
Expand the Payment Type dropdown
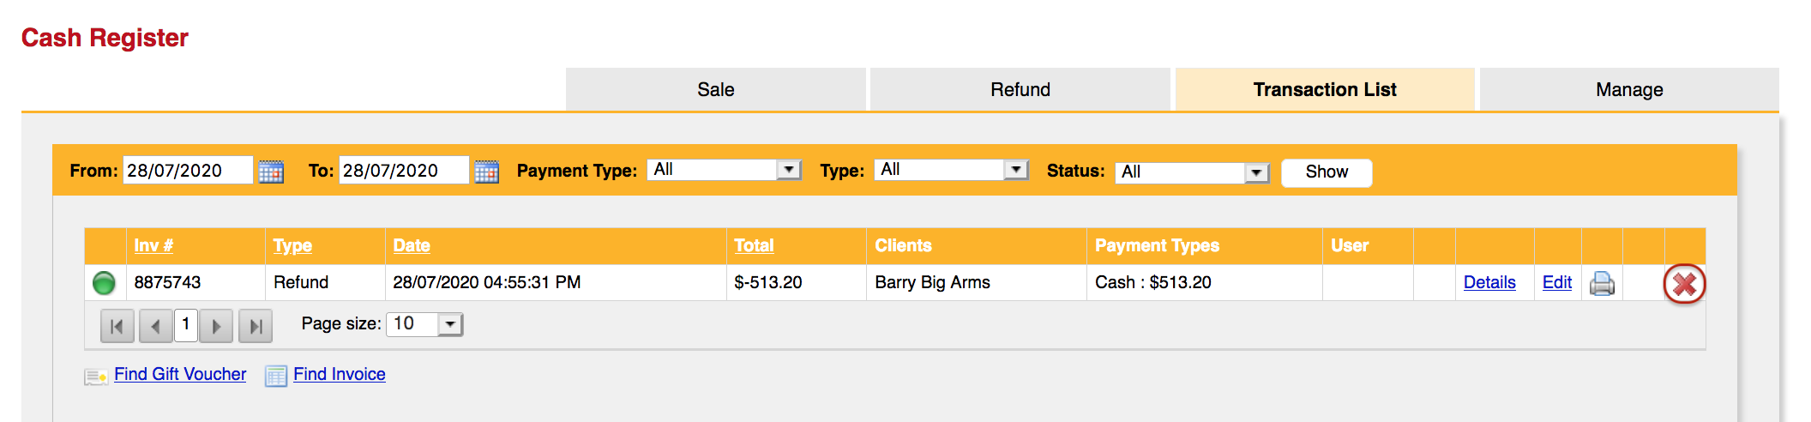point(788,170)
